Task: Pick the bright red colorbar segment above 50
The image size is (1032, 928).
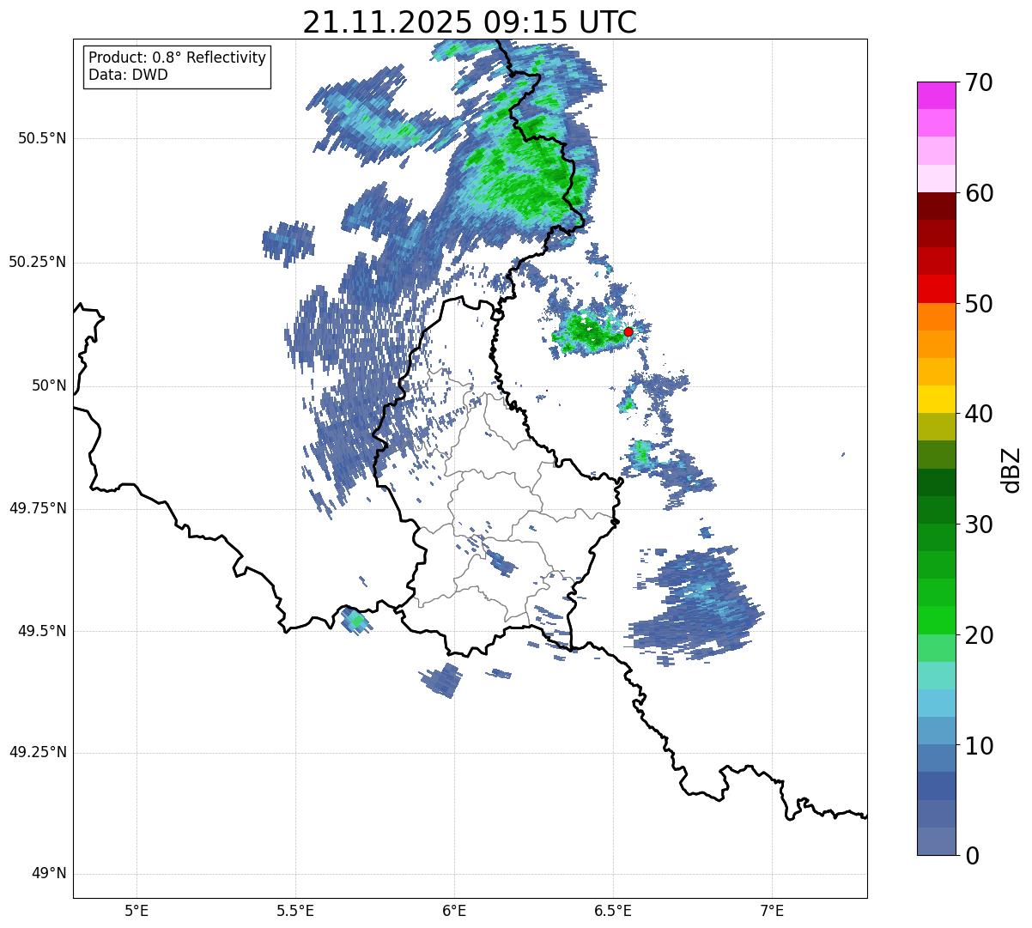Action: click(x=937, y=288)
